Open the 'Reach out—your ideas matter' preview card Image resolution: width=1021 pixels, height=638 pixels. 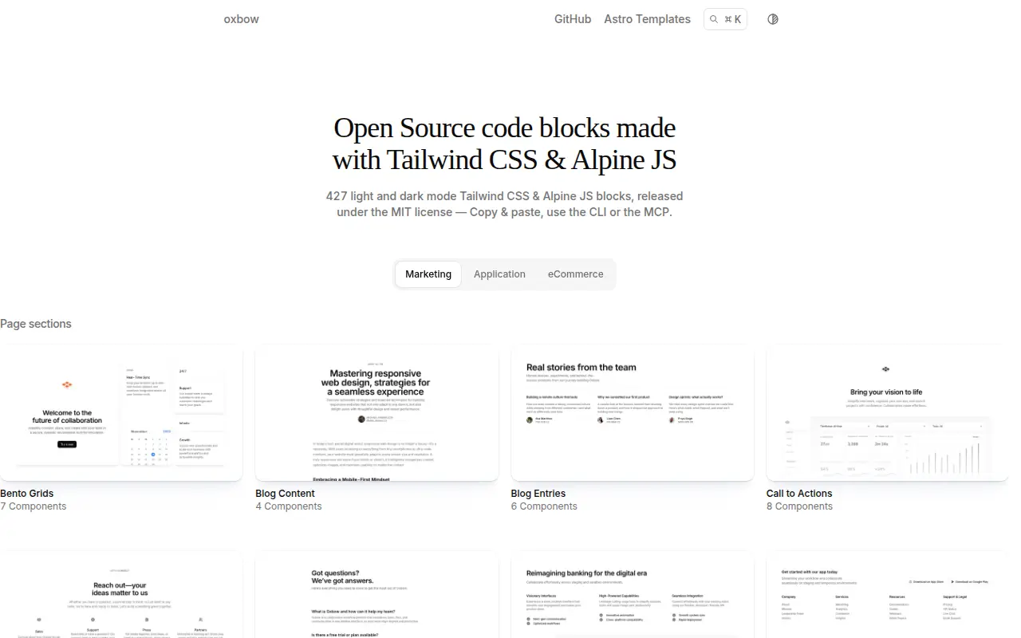pyautogui.click(x=121, y=594)
